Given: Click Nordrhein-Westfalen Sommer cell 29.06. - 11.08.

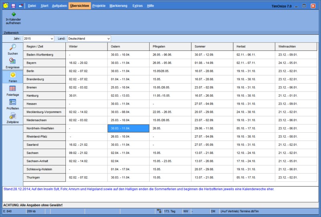Looking at the screenshot, I should pyautogui.click(x=212, y=128).
